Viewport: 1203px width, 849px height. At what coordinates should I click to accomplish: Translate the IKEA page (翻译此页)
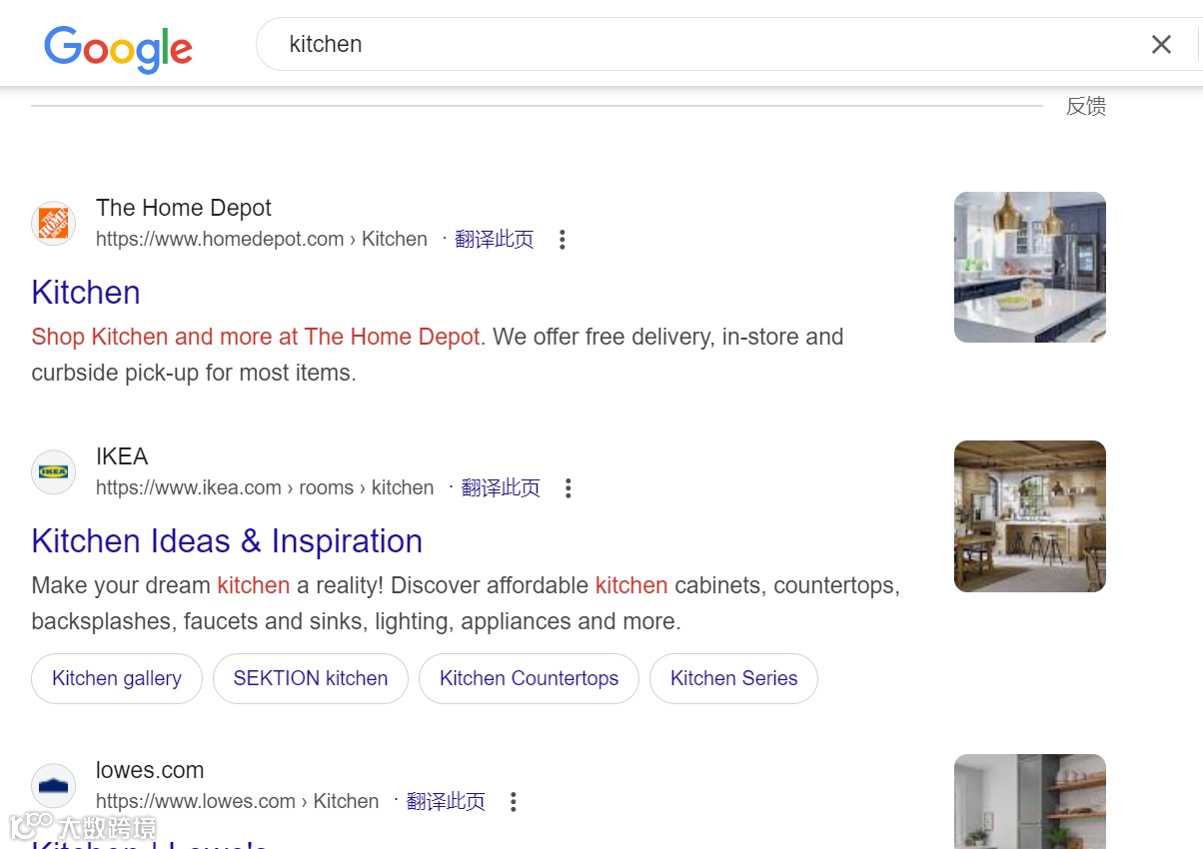(501, 488)
